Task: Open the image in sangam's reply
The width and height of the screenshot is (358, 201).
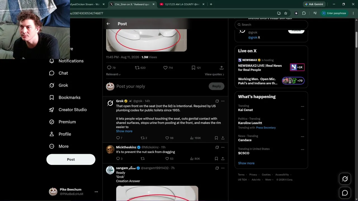Action: tap(157, 193)
